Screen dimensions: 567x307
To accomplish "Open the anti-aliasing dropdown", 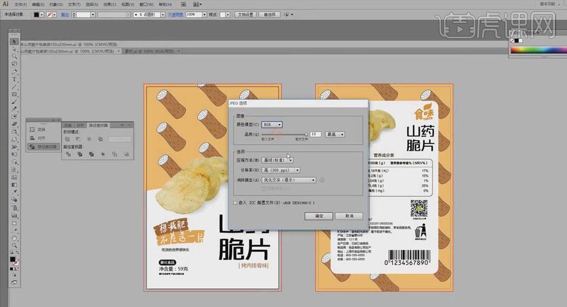I will tap(289, 180).
